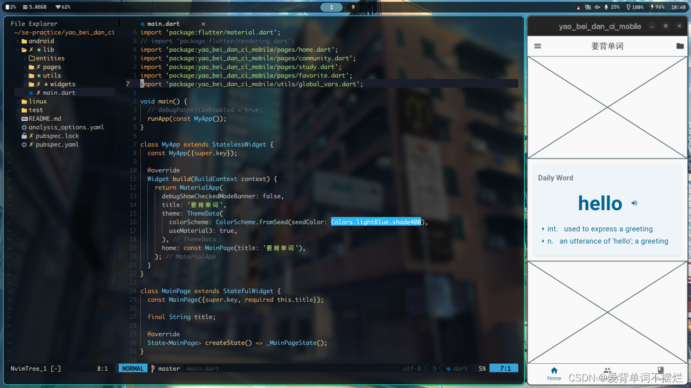Click the utils folder icon
The image size is (691, 388).
click(x=31, y=75)
